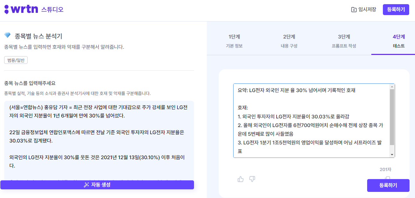This screenshot has height=198, width=415.
Task: Click the paragraph starting with (서울=연합뉴스)
Action: pyautogui.click(x=98, y=111)
